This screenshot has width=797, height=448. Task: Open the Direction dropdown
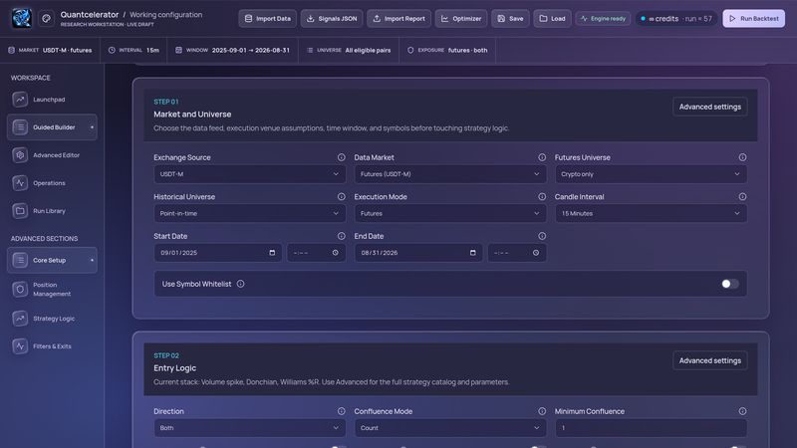(x=250, y=428)
